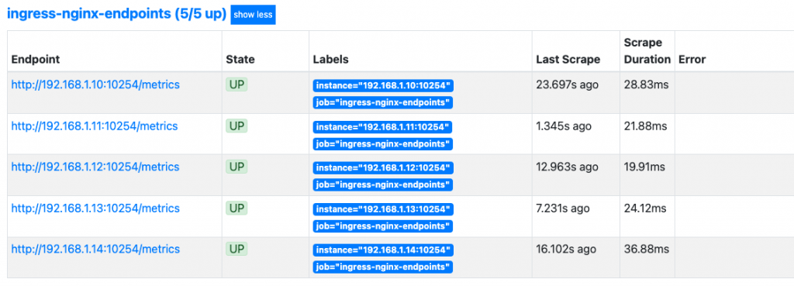This screenshot has height=286, width=794.
Task: Open http://192.168.1.14:10254/metrics endpoint link
Action: point(95,249)
